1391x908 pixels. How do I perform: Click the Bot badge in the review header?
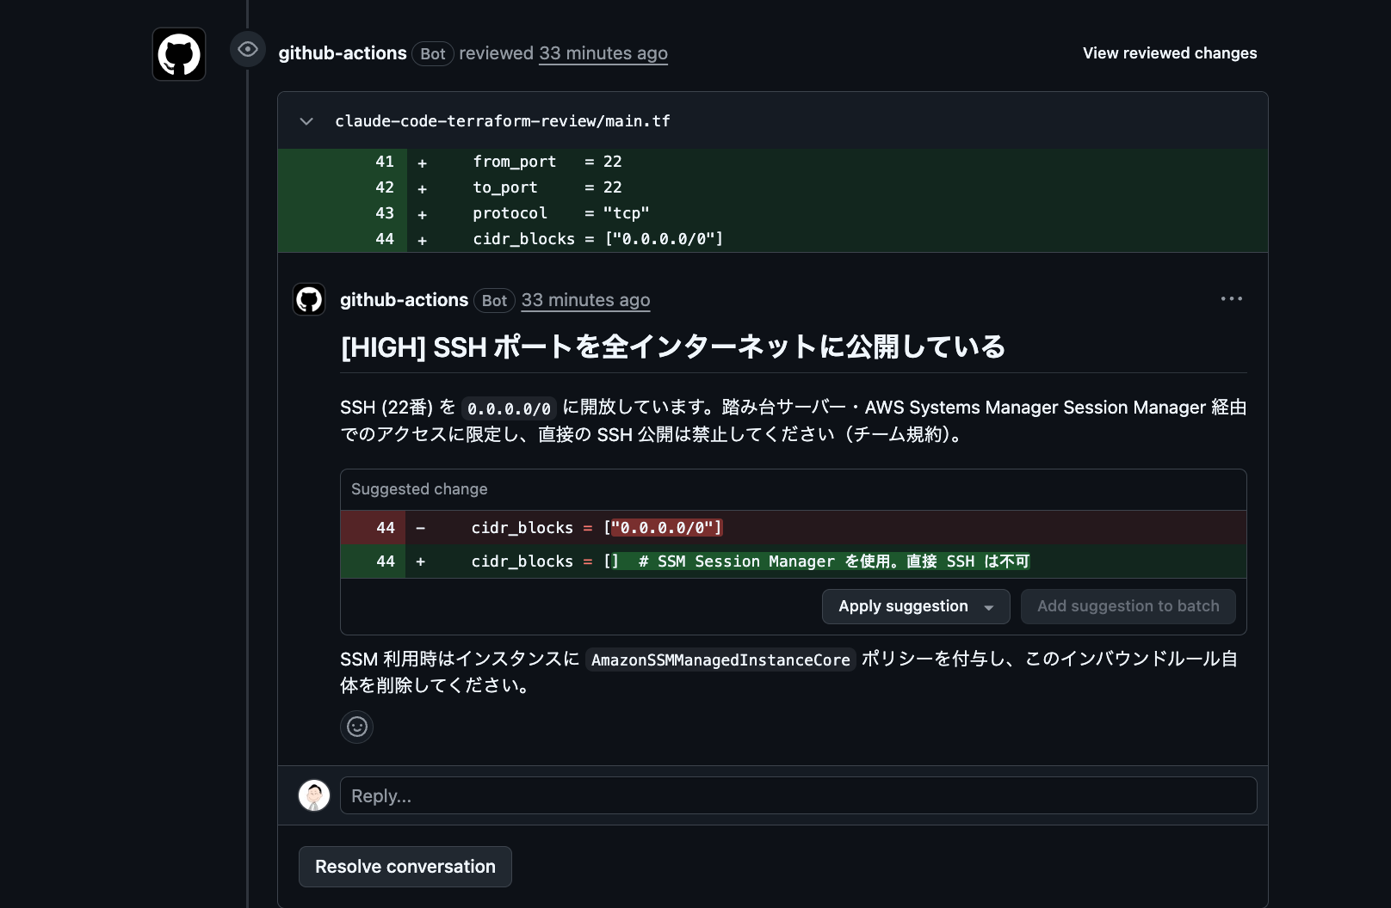(x=433, y=53)
